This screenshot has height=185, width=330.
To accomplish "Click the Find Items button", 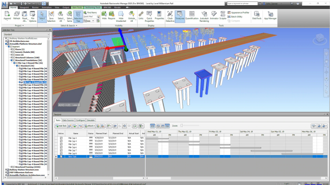I will (90, 13).
